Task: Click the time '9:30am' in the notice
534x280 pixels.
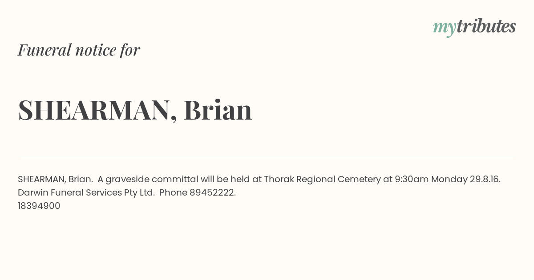Action: tap(412, 179)
